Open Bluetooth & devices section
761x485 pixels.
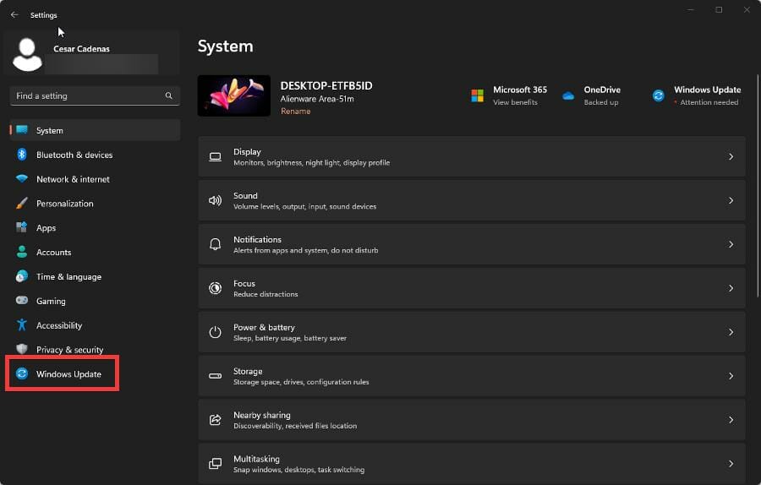click(x=95, y=155)
